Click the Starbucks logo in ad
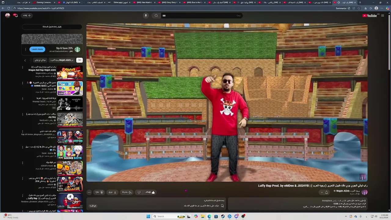Viewport: 391px width, 220px height. [78, 49]
